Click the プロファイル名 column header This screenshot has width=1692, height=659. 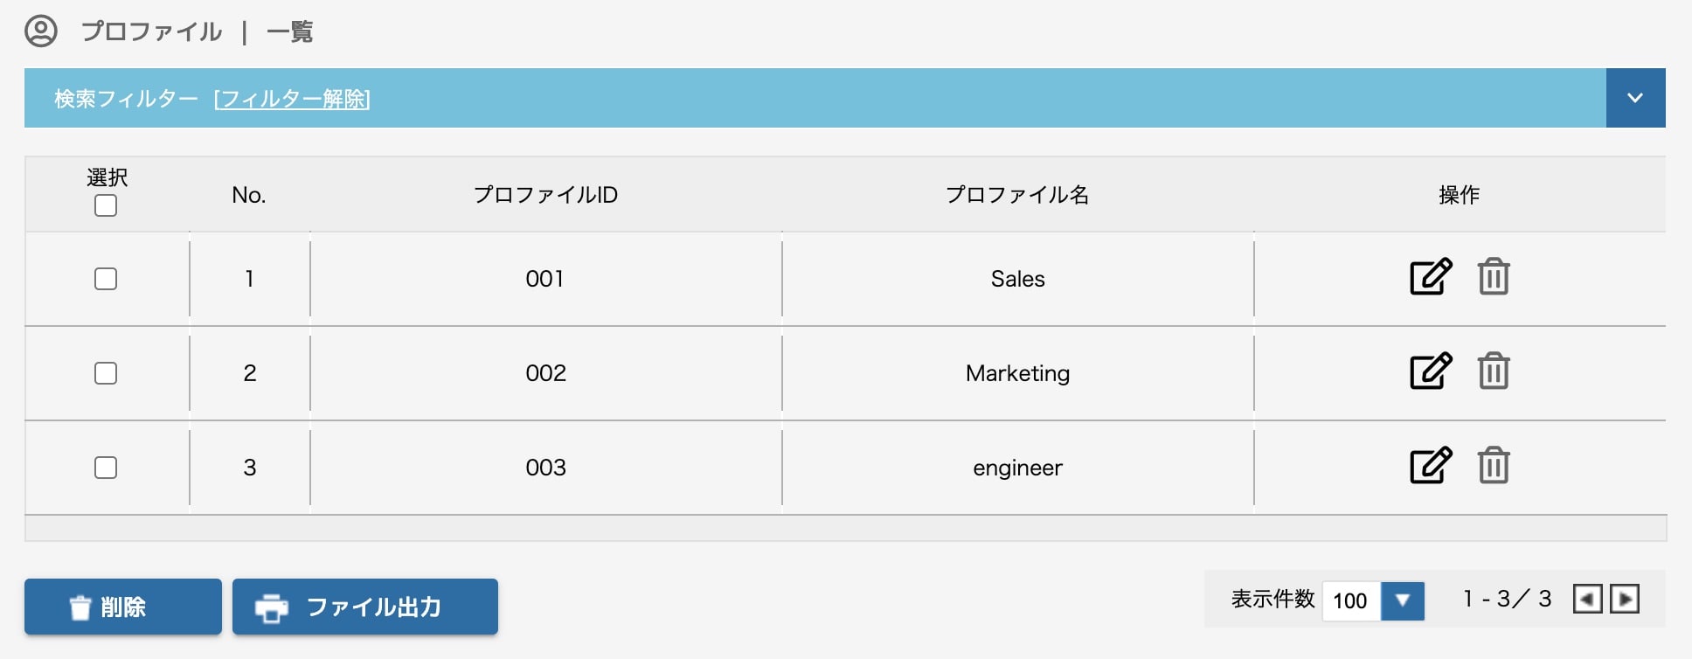1017,195
